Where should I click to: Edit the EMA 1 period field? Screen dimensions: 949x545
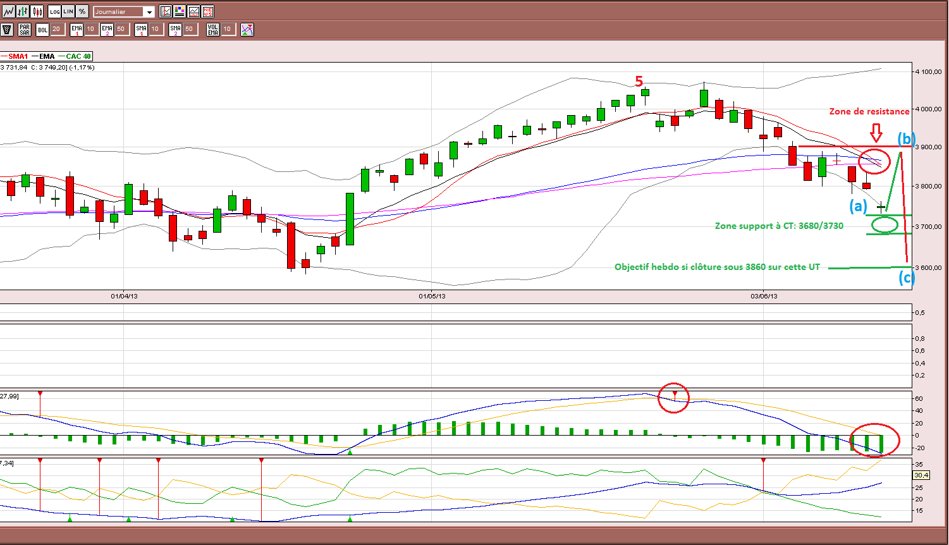point(92,29)
